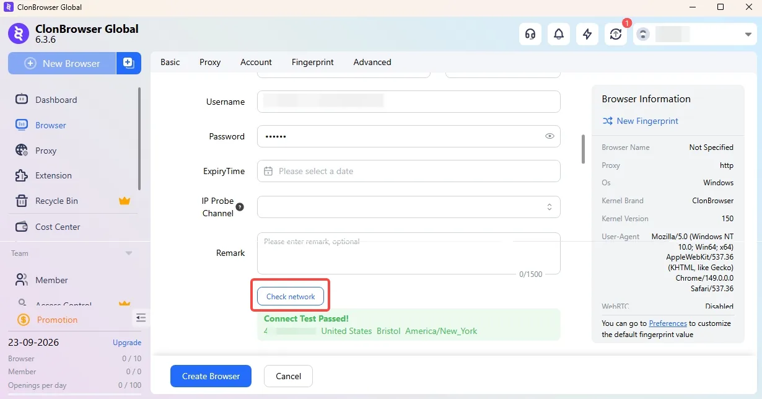This screenshot has height=399, width=762.
Task: Click the '0/1500' remark counter
Action: (x=530, y=274)
